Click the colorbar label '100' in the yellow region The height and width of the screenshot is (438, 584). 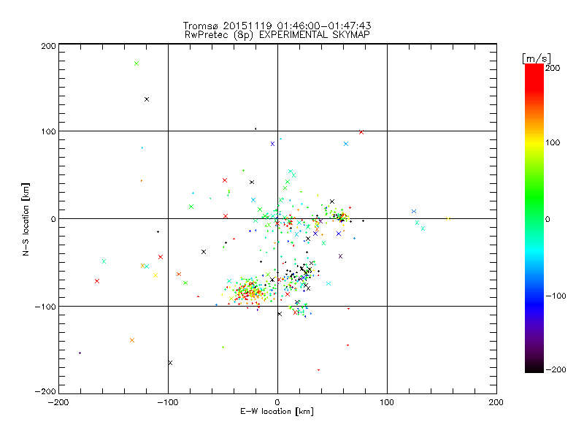[x=553, y=142]
